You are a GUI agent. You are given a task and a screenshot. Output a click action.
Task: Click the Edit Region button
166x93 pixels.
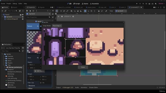[x=39, y=71]
